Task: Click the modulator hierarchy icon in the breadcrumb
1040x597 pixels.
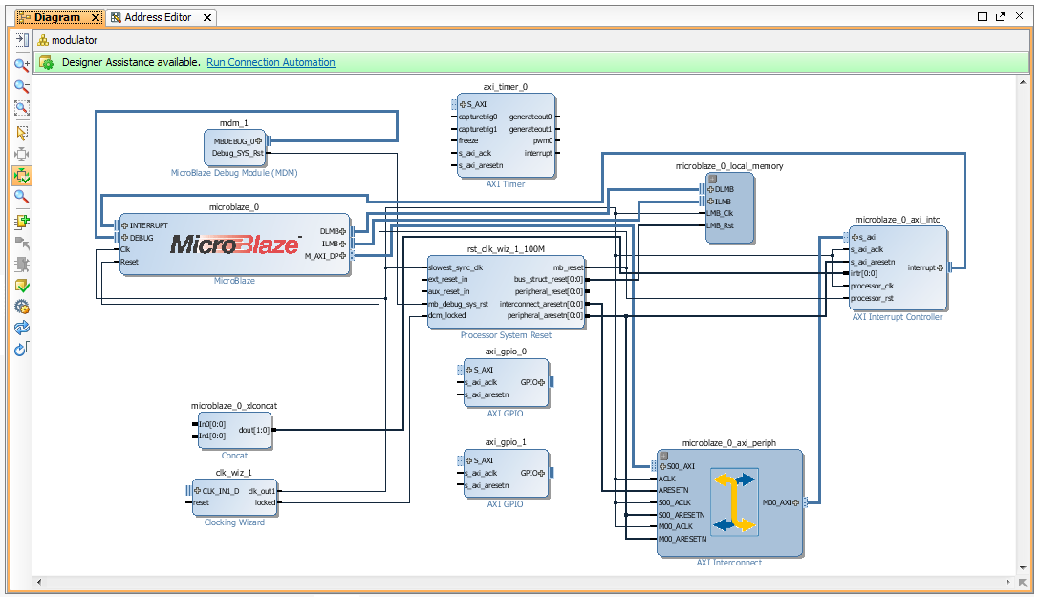Action: [x=44, y=40]
